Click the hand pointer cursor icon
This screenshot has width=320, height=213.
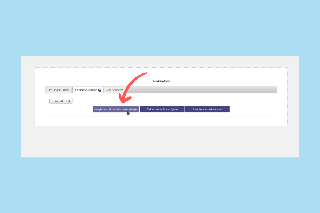click(128, 113)
